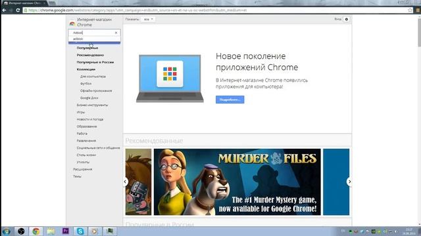Open the media player taskbar icon
The width and height of the screenshot is (421, 236).
[x=95, y=231]
